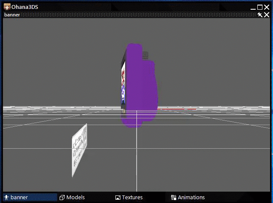Pin the banner panel
273x203 pixels.
tap(260, 15)
